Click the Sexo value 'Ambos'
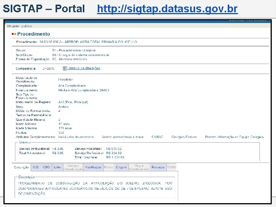Screen dimensions: 276x207 (x=63, y=107)
